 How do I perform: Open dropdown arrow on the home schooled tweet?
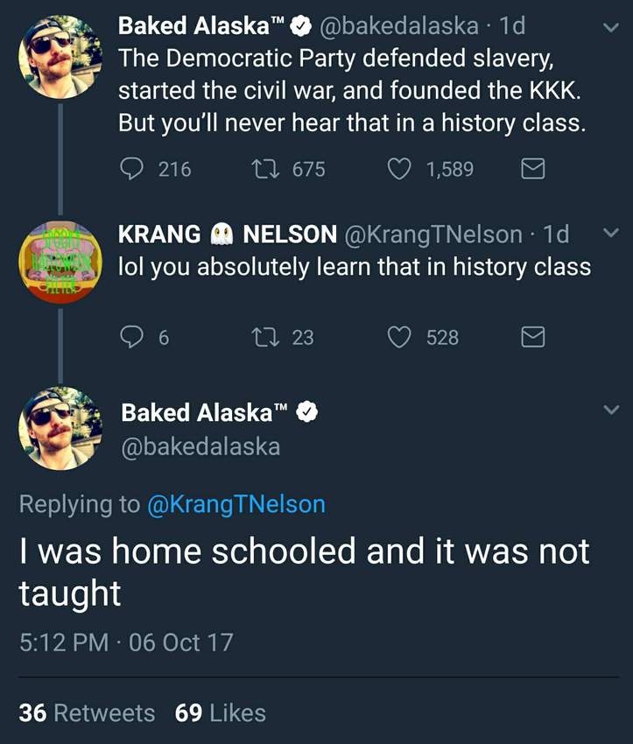click(x=611, y=411)
